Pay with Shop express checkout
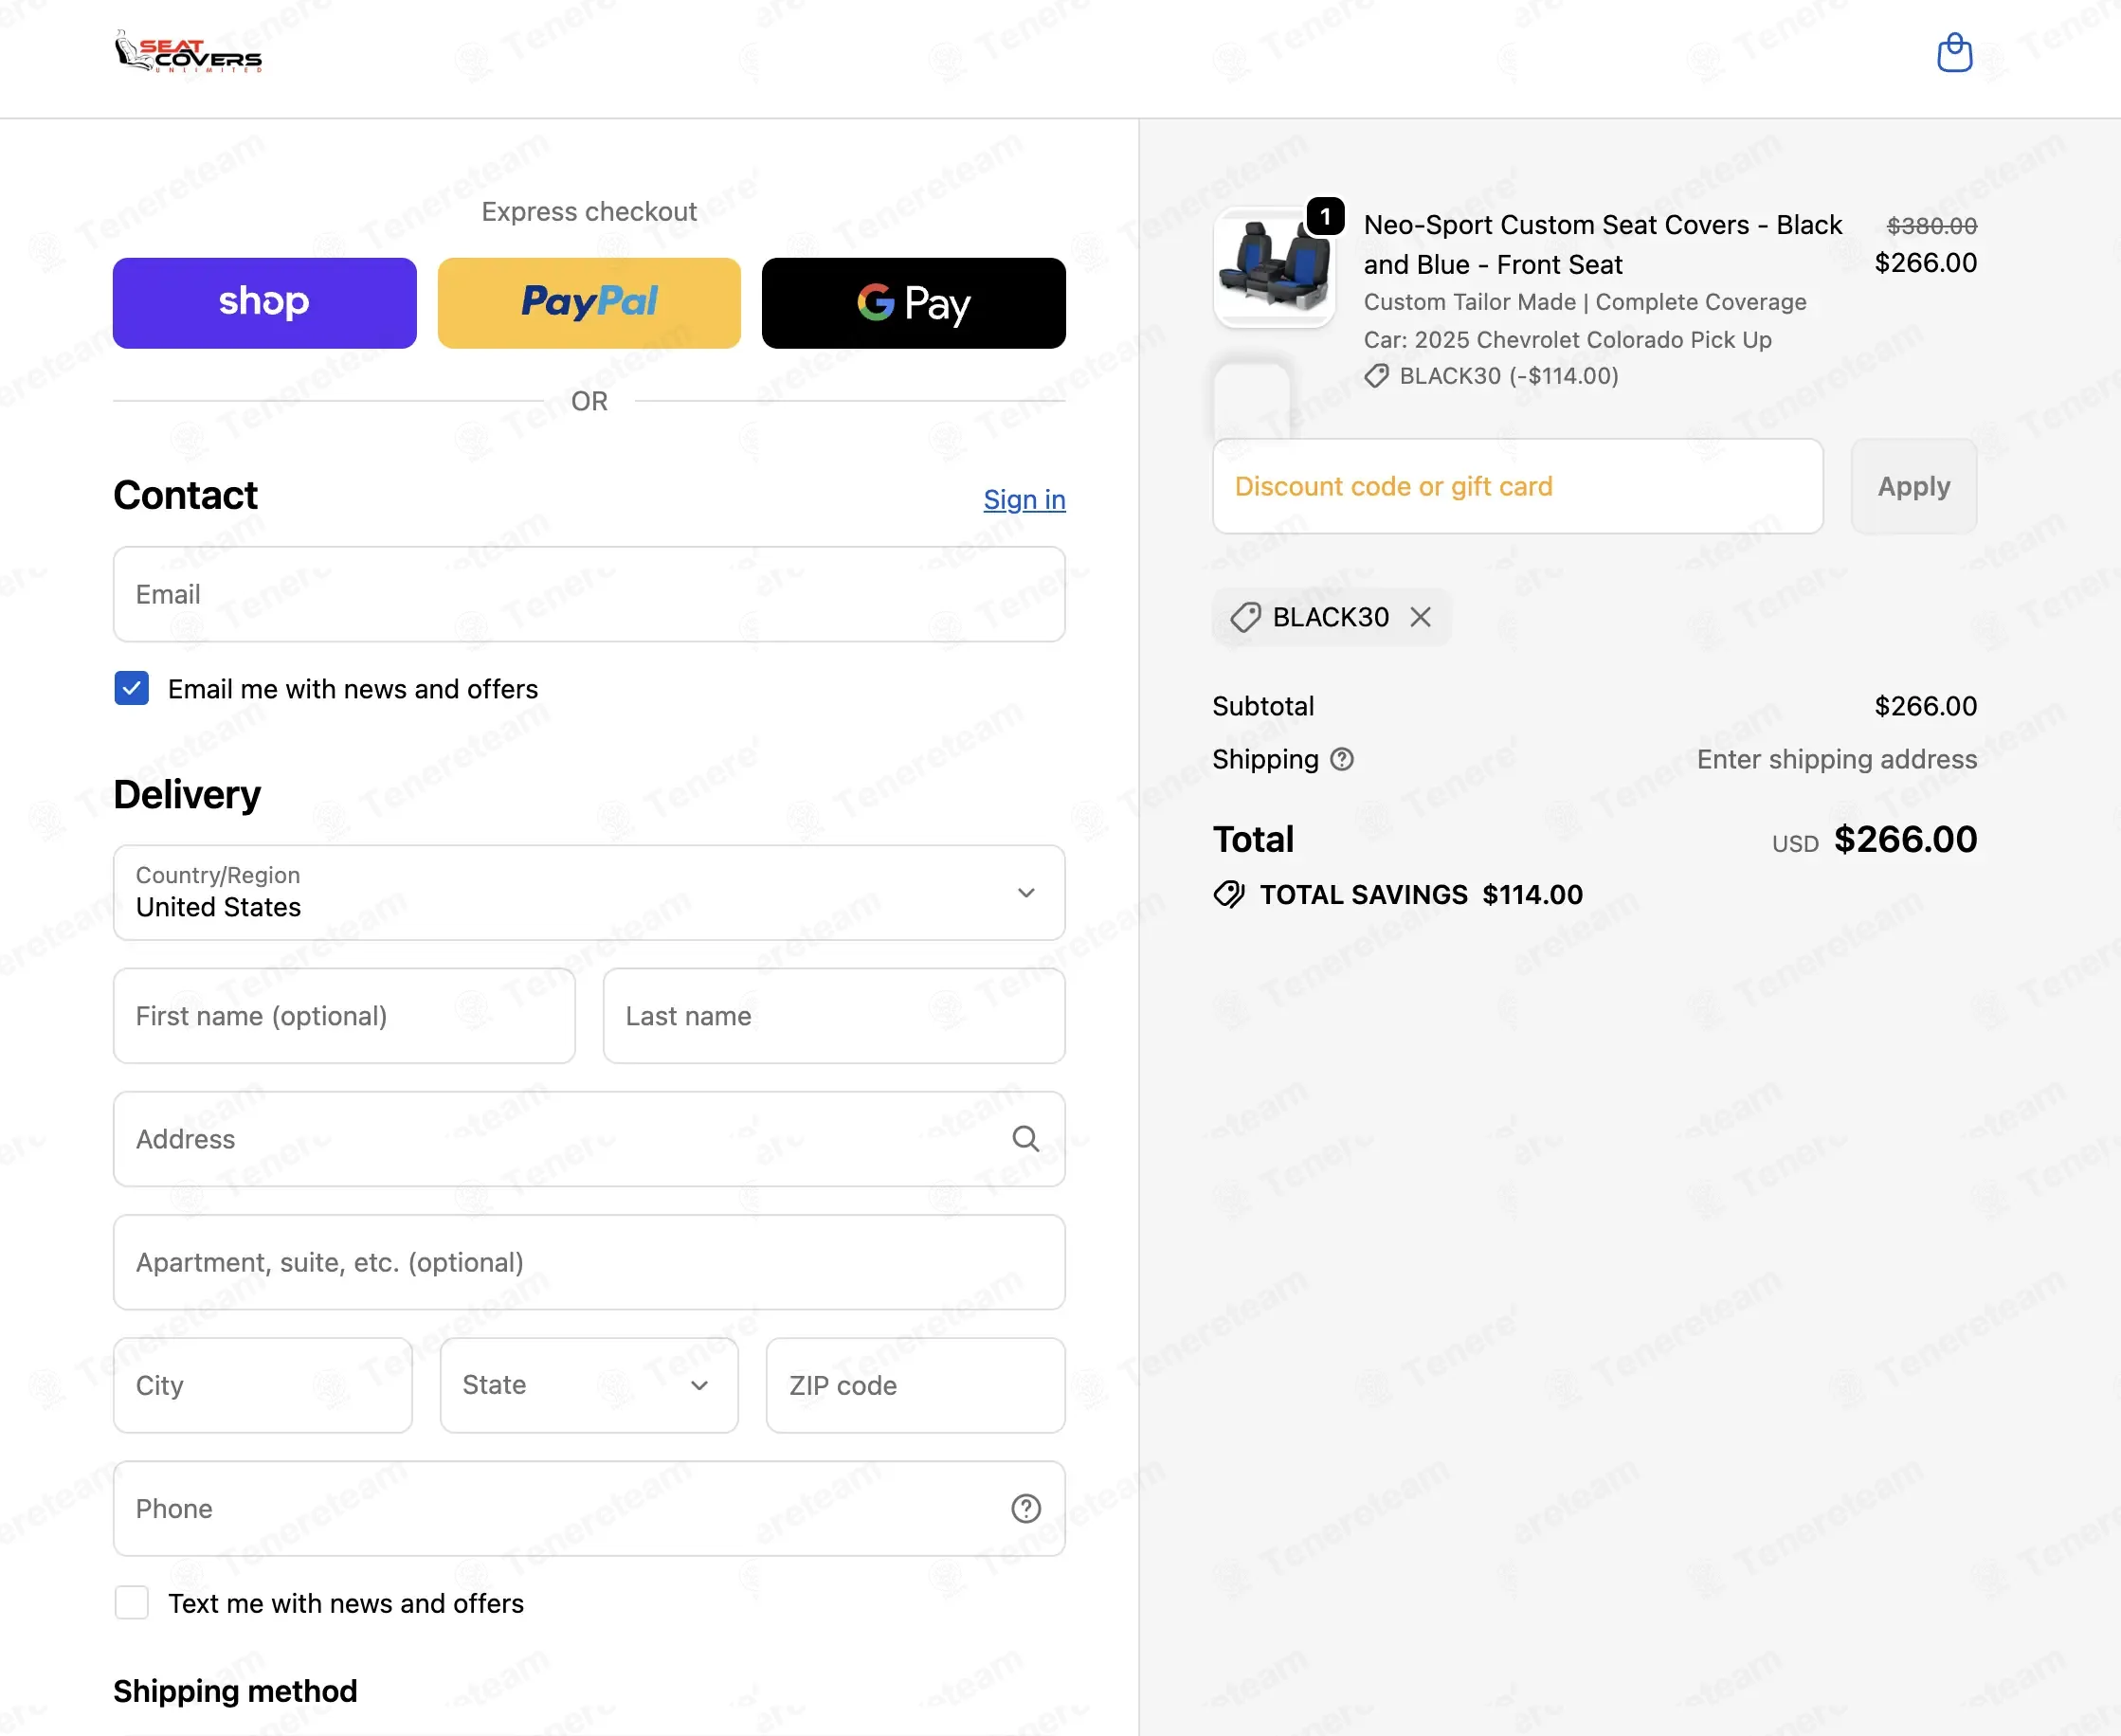This screenshot has height=1736, width=2121. pyautogui.click(x=265, y=303)
